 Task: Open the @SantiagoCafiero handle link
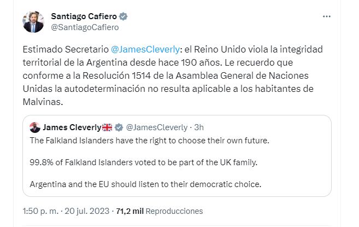click(84, 27)
